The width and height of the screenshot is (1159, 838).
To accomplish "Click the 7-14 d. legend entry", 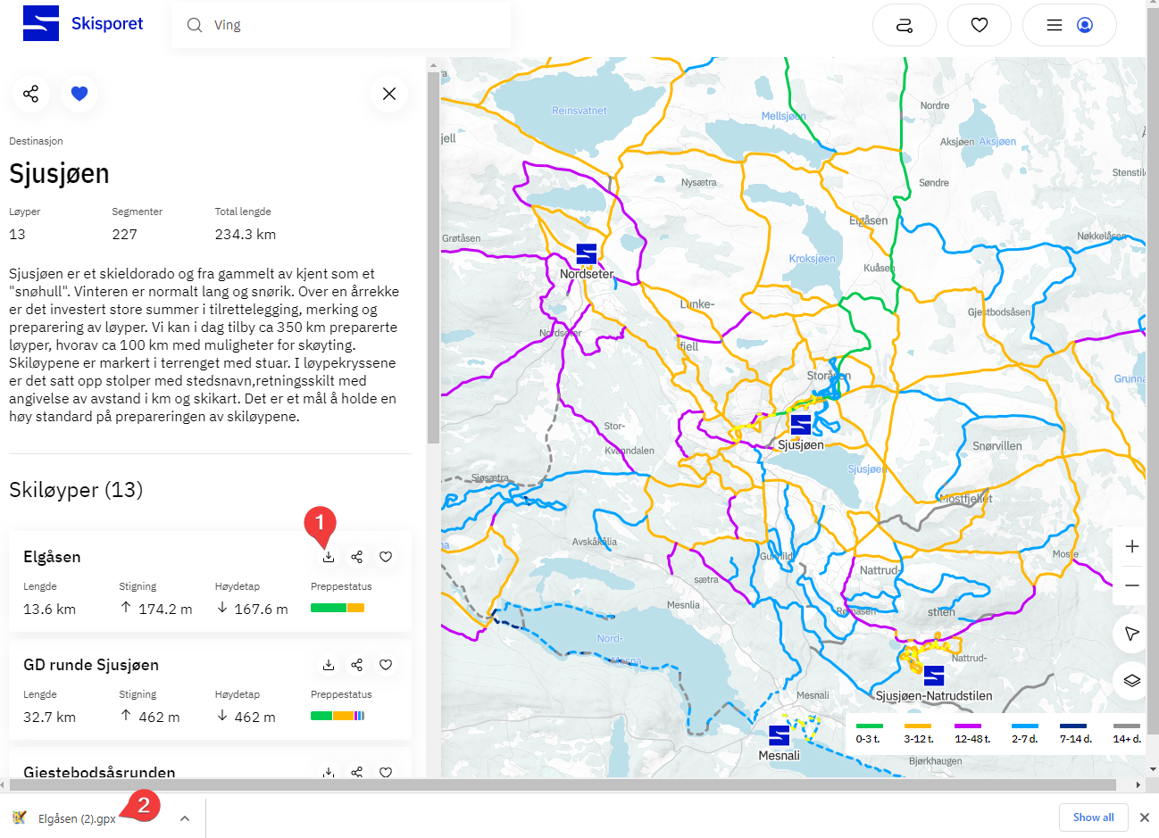I will tap(1076, 733).
